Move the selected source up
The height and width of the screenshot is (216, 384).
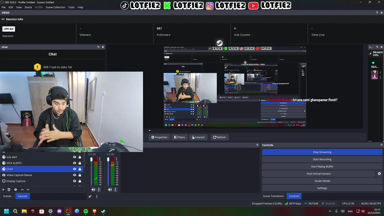click(x=22, y=190)
